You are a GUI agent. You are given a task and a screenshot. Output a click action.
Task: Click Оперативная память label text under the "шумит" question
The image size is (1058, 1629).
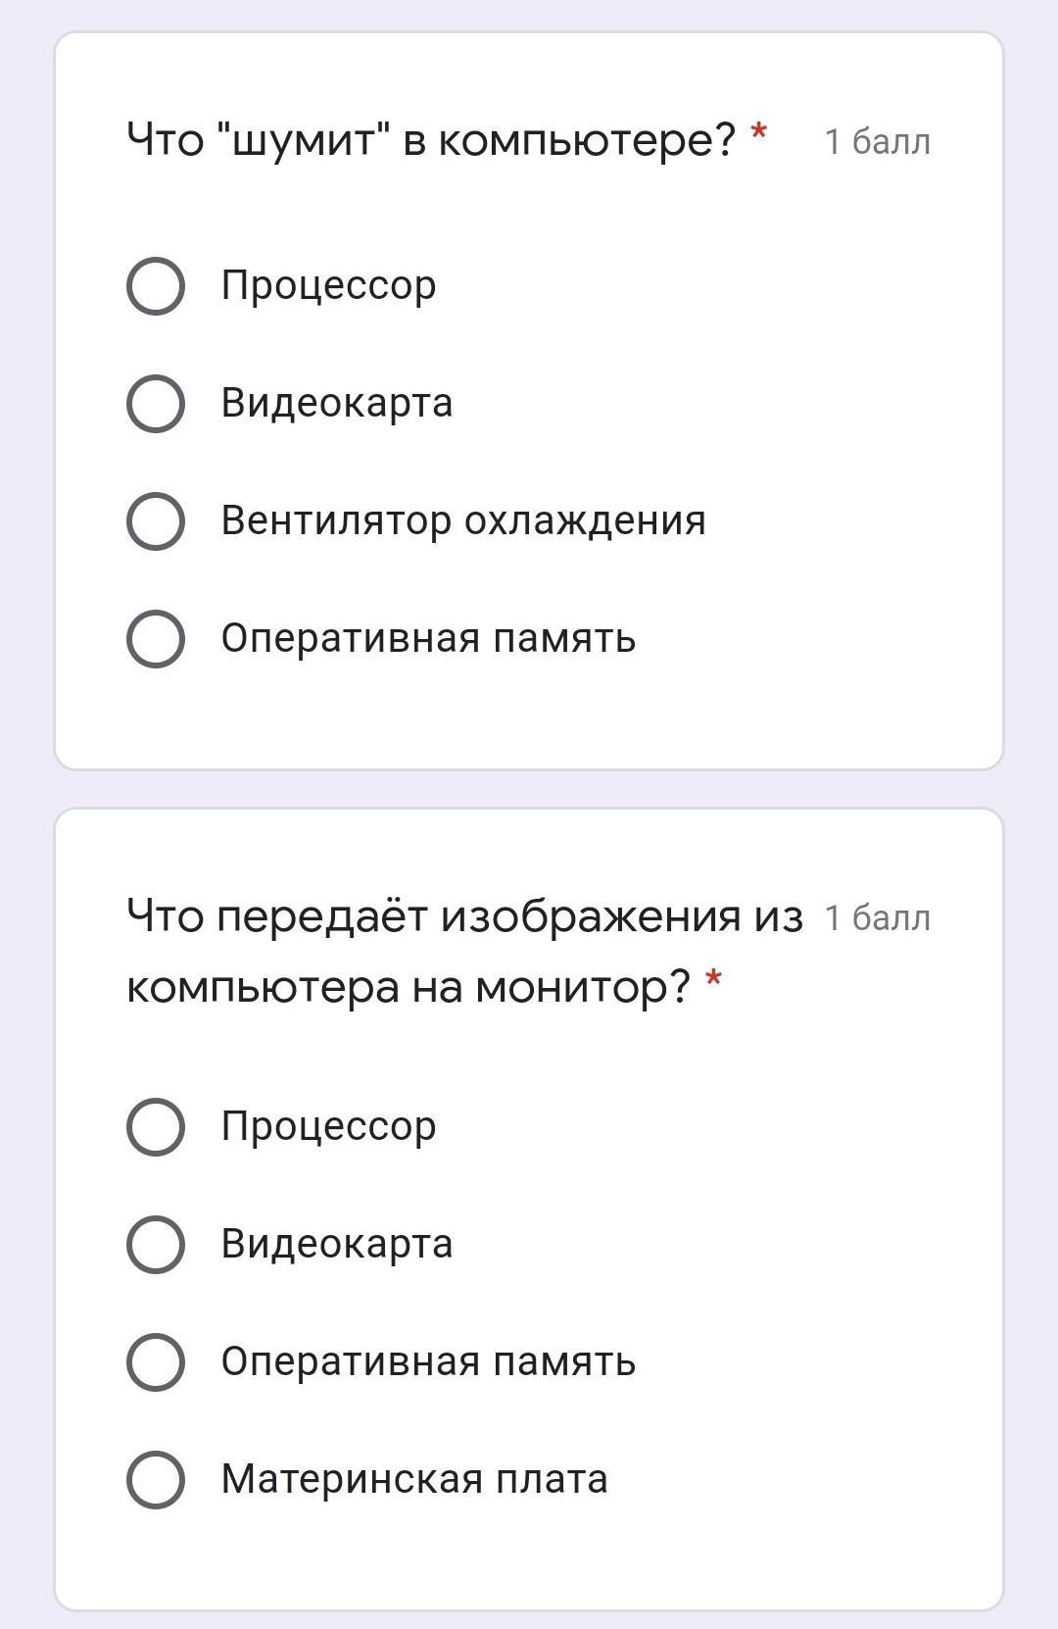428,638
